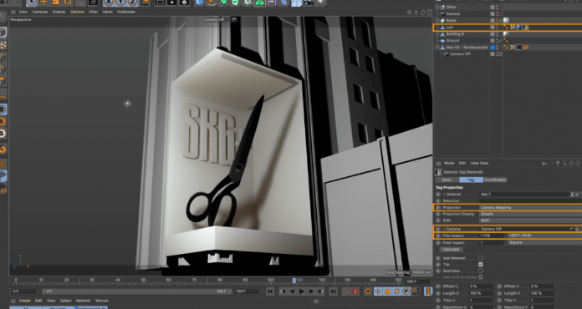Select the Boole object row
The image size is (582, 309).
[x=452, y=20]
